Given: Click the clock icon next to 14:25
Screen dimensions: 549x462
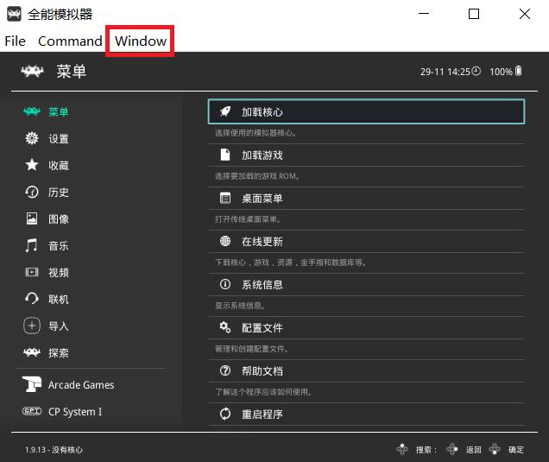Looking at the screenshot, I should (476, 71).
